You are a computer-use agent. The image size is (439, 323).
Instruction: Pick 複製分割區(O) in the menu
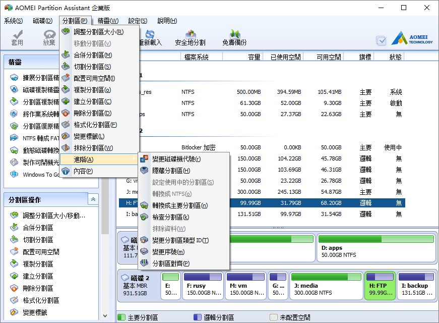(x=99, y=90)
